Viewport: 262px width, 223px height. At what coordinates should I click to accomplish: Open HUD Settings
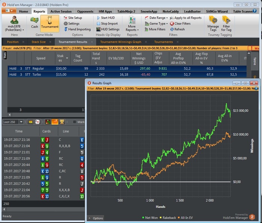[108, 30]
